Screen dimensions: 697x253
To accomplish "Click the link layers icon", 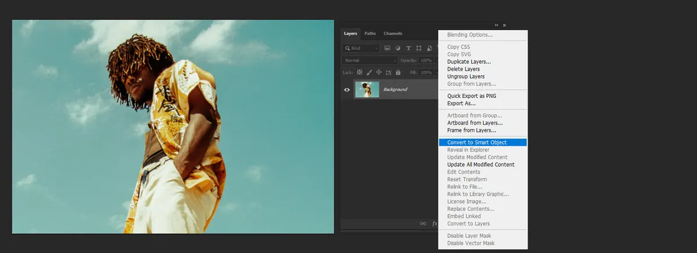I will pyautogui.click(x=423, y=223).
